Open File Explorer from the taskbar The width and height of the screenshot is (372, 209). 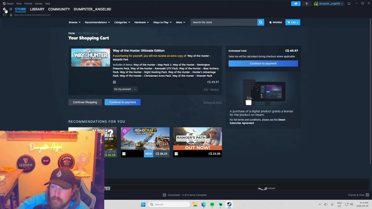tap(195, 204)
